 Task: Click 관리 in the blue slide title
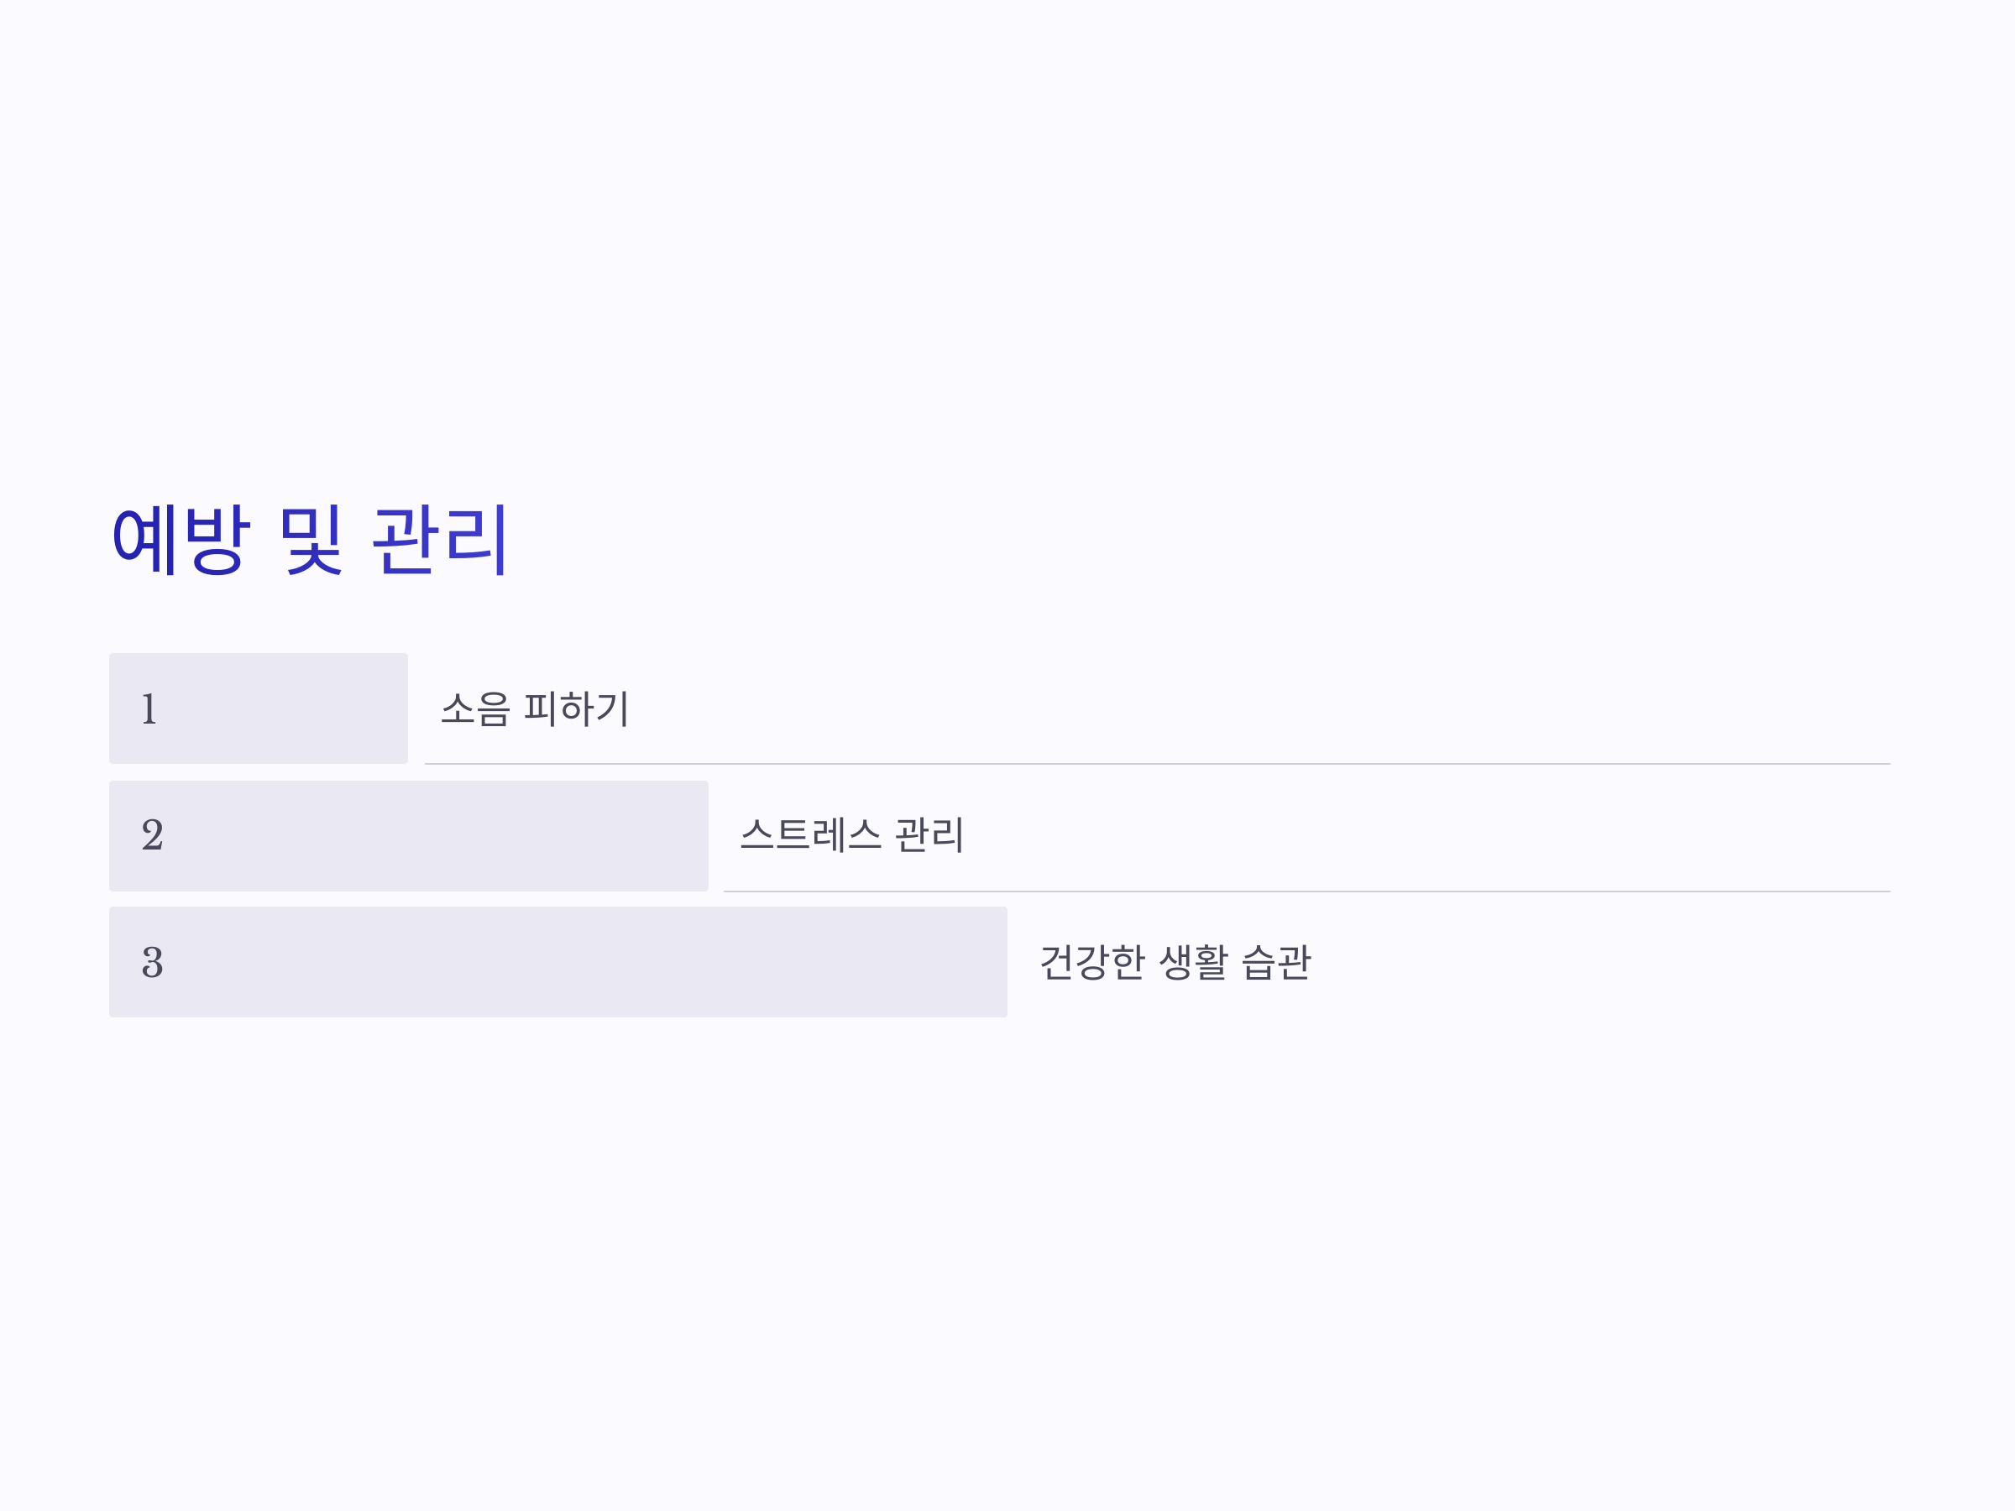pyautogui.click(x=439, y=539)
